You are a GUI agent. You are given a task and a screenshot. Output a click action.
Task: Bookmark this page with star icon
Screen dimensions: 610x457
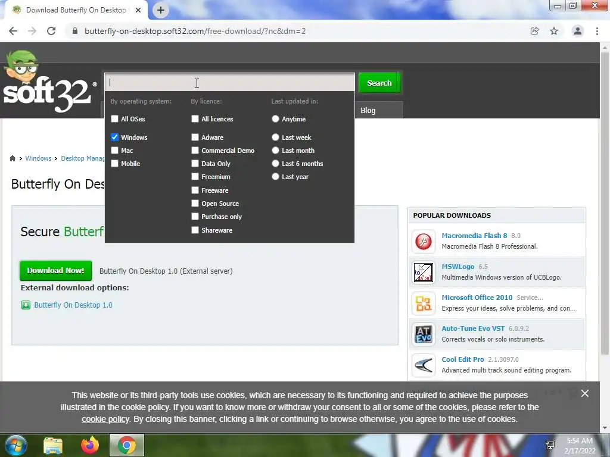coord(554,31)
